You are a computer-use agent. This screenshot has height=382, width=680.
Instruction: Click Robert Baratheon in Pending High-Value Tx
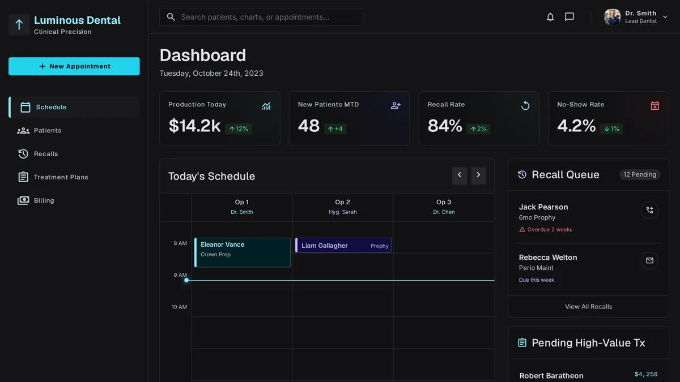pos(551,376)
